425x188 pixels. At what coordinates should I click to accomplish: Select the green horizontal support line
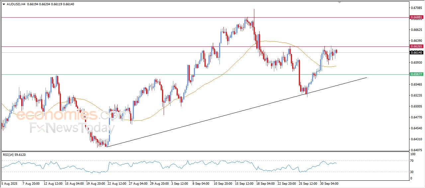point(133,74)
